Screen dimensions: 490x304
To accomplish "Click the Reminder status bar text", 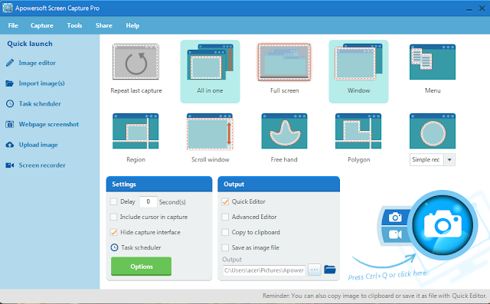I will tap(374, 296).
